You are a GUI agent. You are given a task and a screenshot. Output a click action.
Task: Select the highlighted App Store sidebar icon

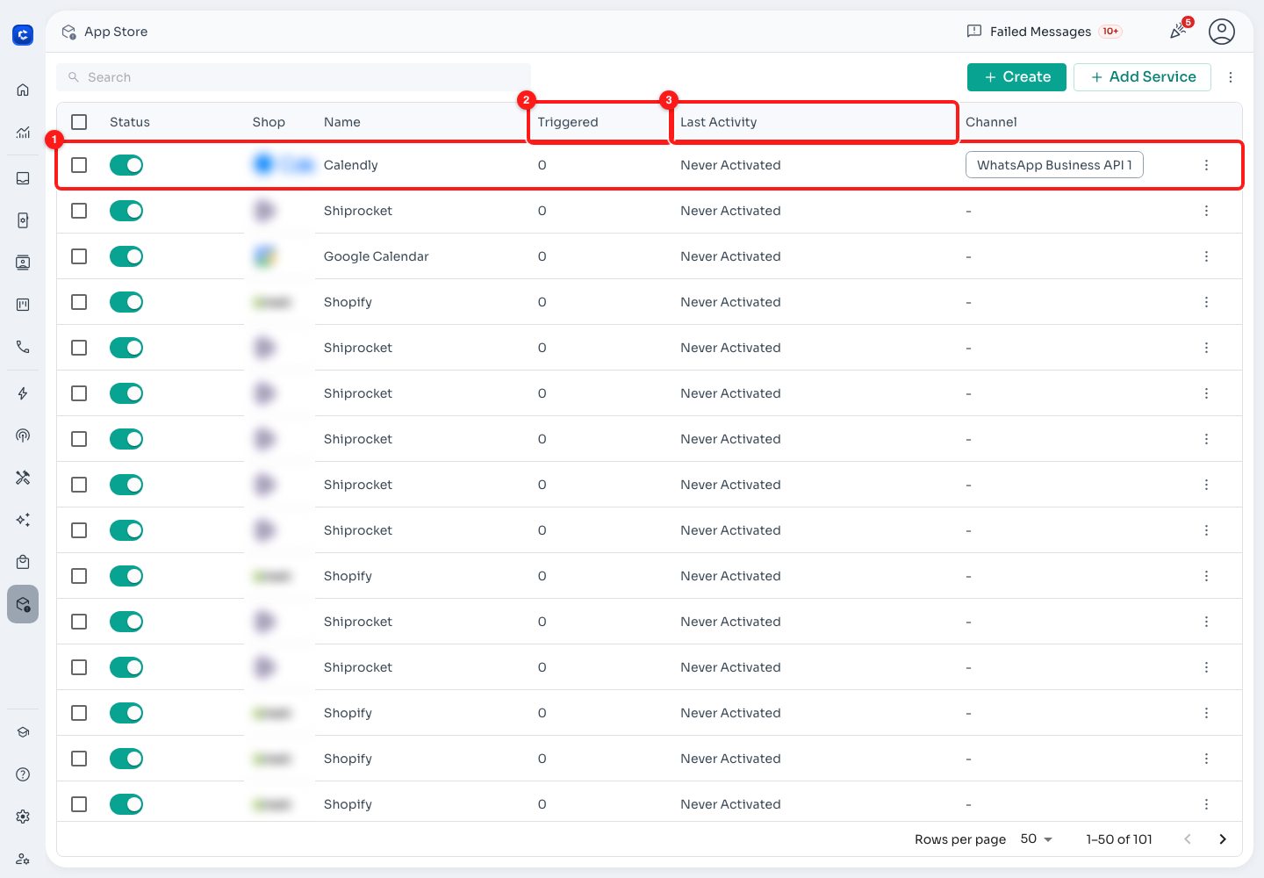[x=23, y=604]
